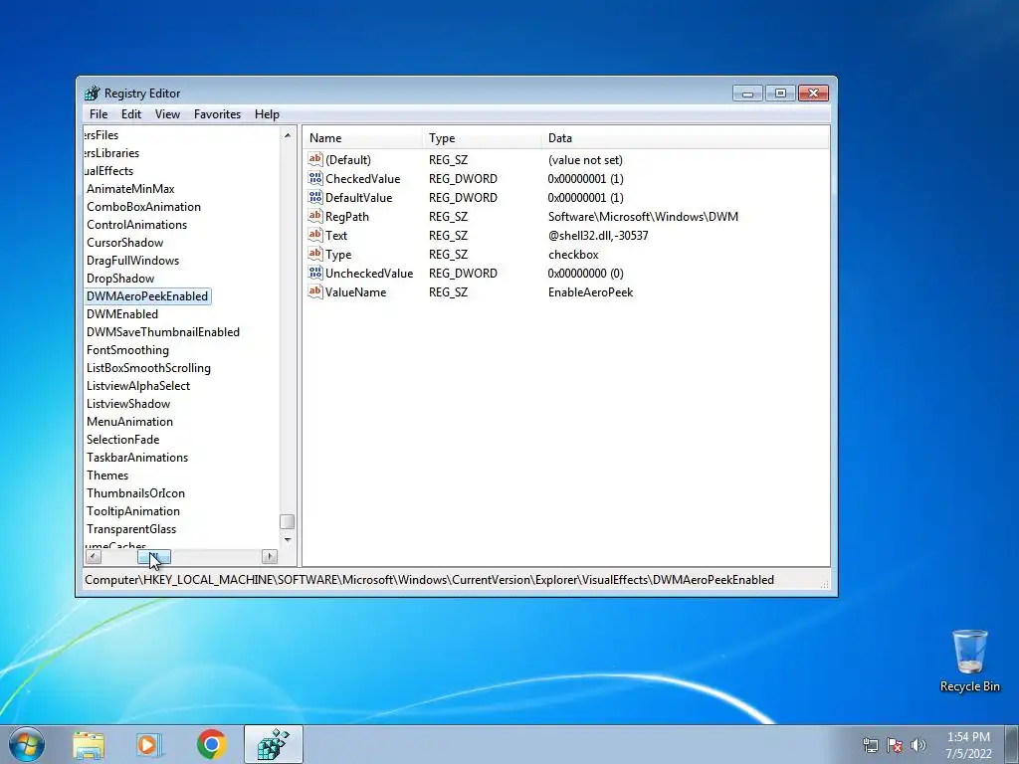
Task: Open the File menu
Action: tap(99, 114)
